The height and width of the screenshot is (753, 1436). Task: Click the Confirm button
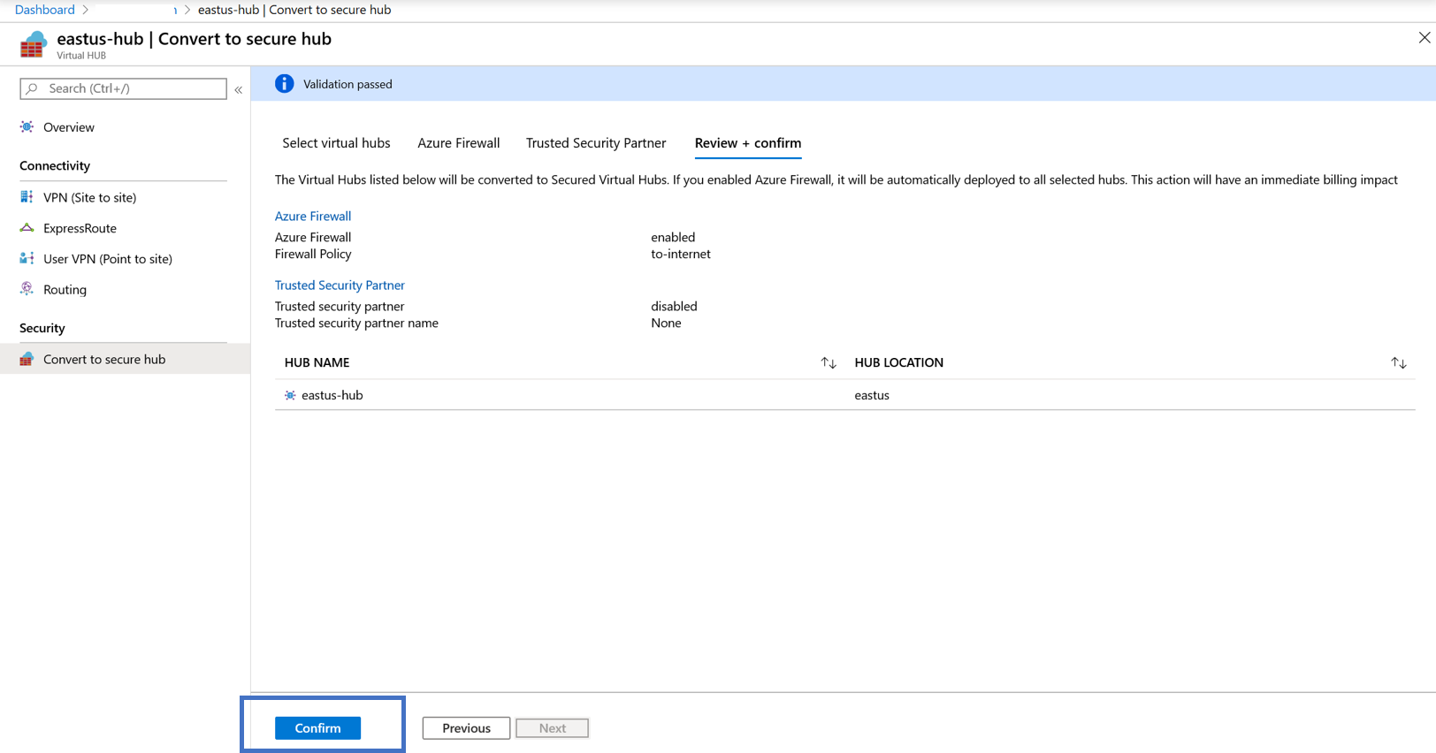tap(317, 727)
